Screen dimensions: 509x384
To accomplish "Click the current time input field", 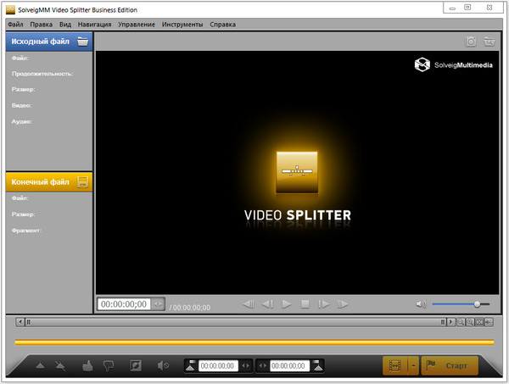I will click(124, 304).
